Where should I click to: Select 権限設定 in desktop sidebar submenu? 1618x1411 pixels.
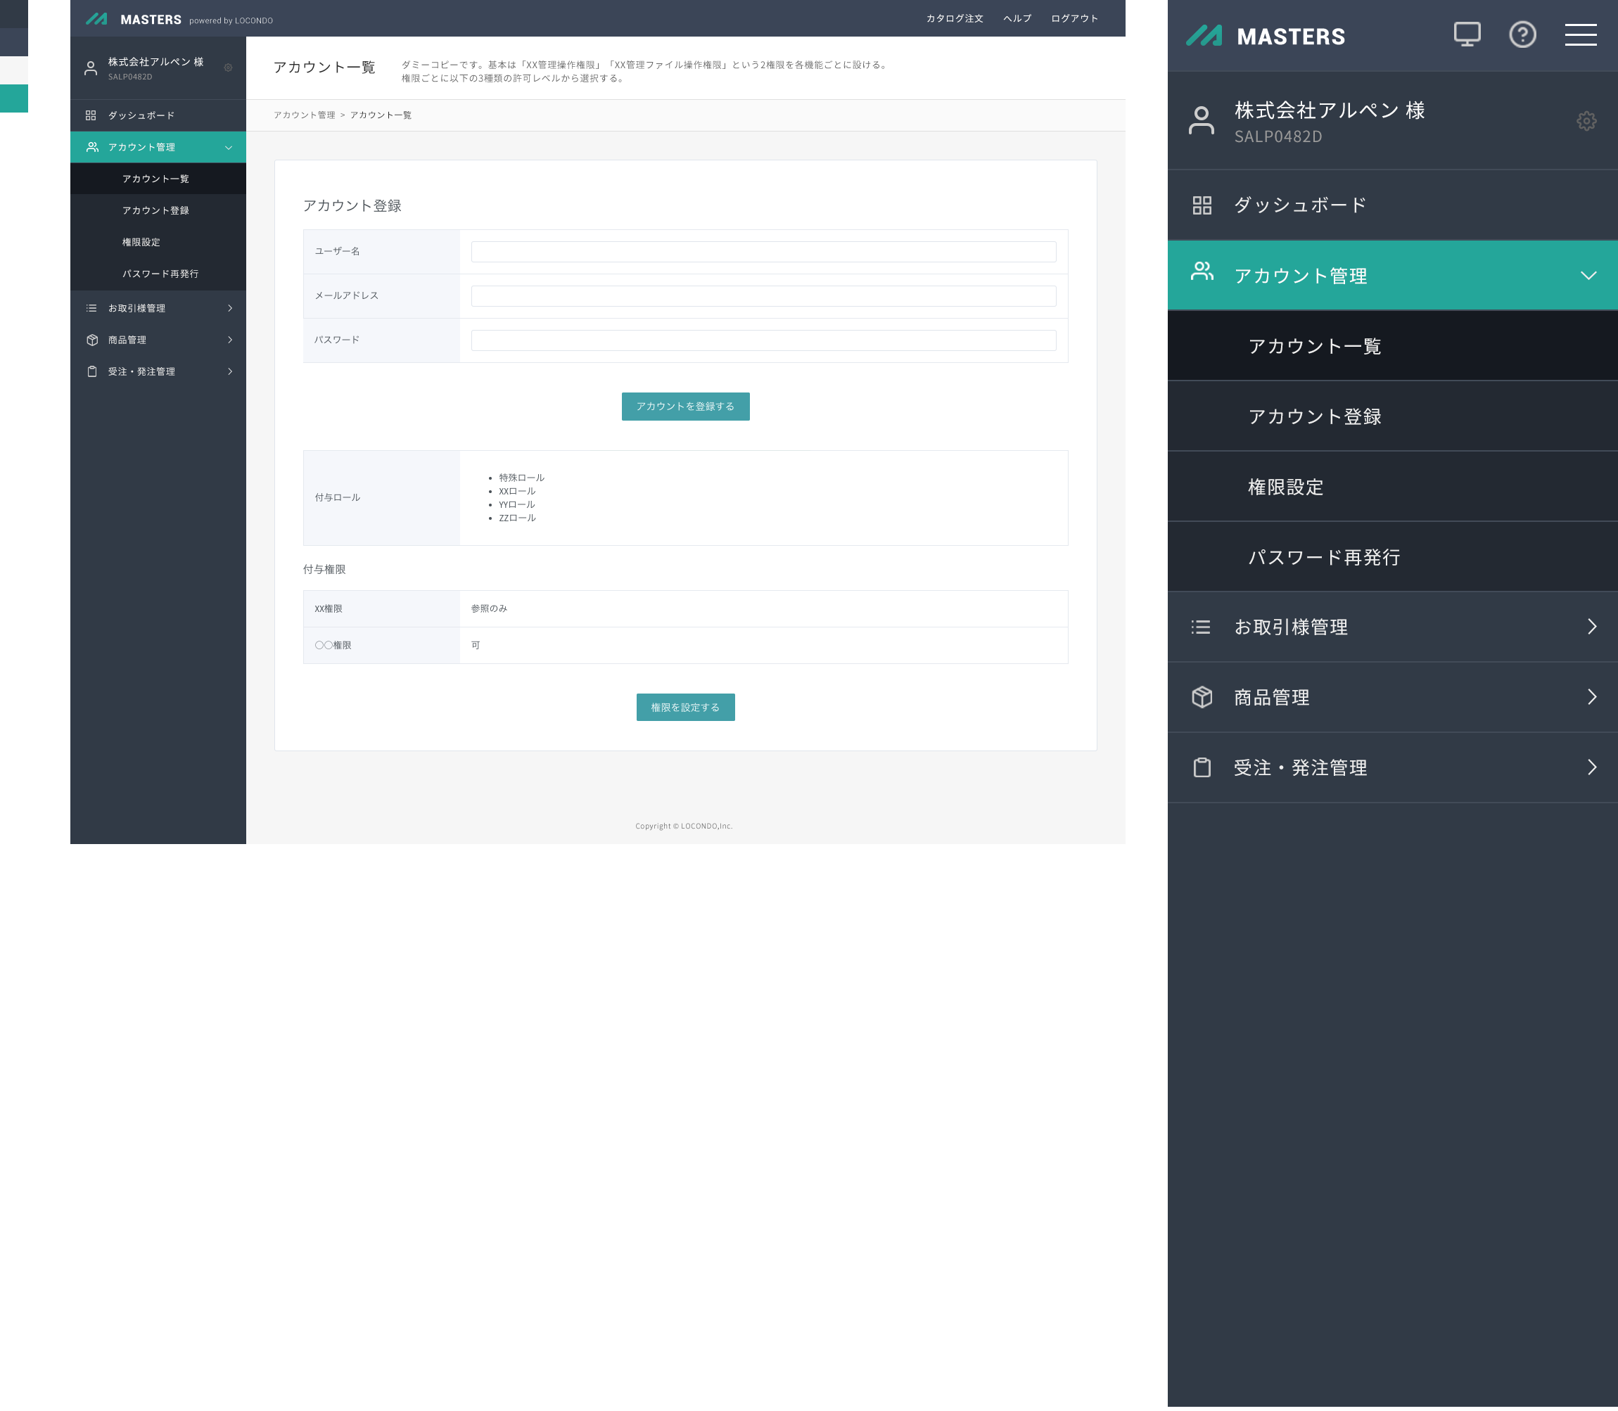coord(141,243)
